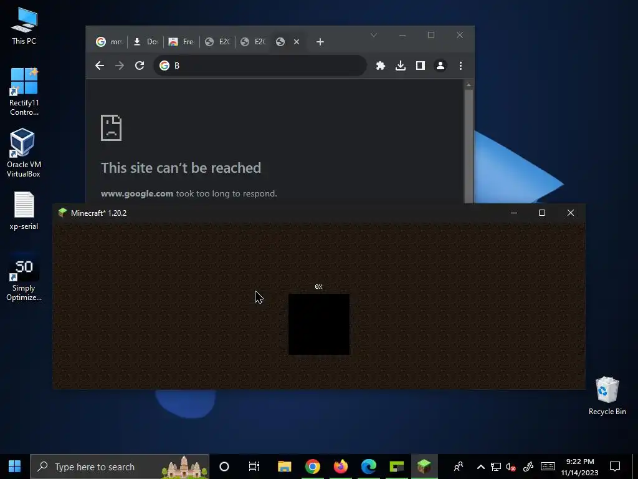Go forward in Chrome
Image resolution: width=638 pixels, height=479 pixels.
[119, 65]
